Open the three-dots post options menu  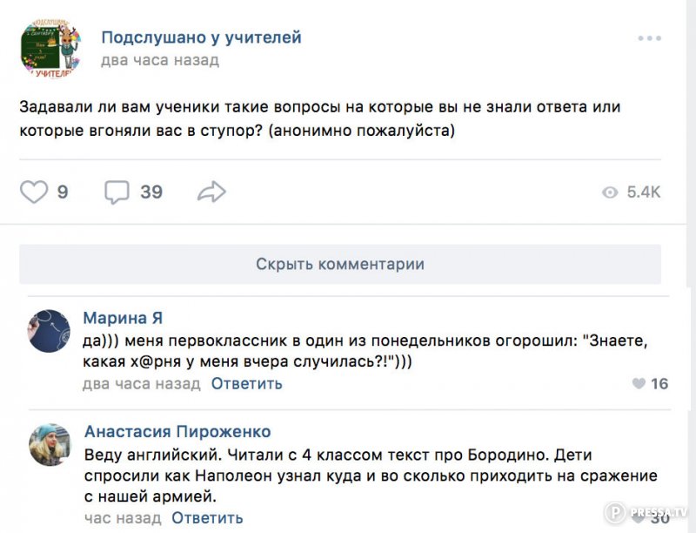click(x=649, y=39)
